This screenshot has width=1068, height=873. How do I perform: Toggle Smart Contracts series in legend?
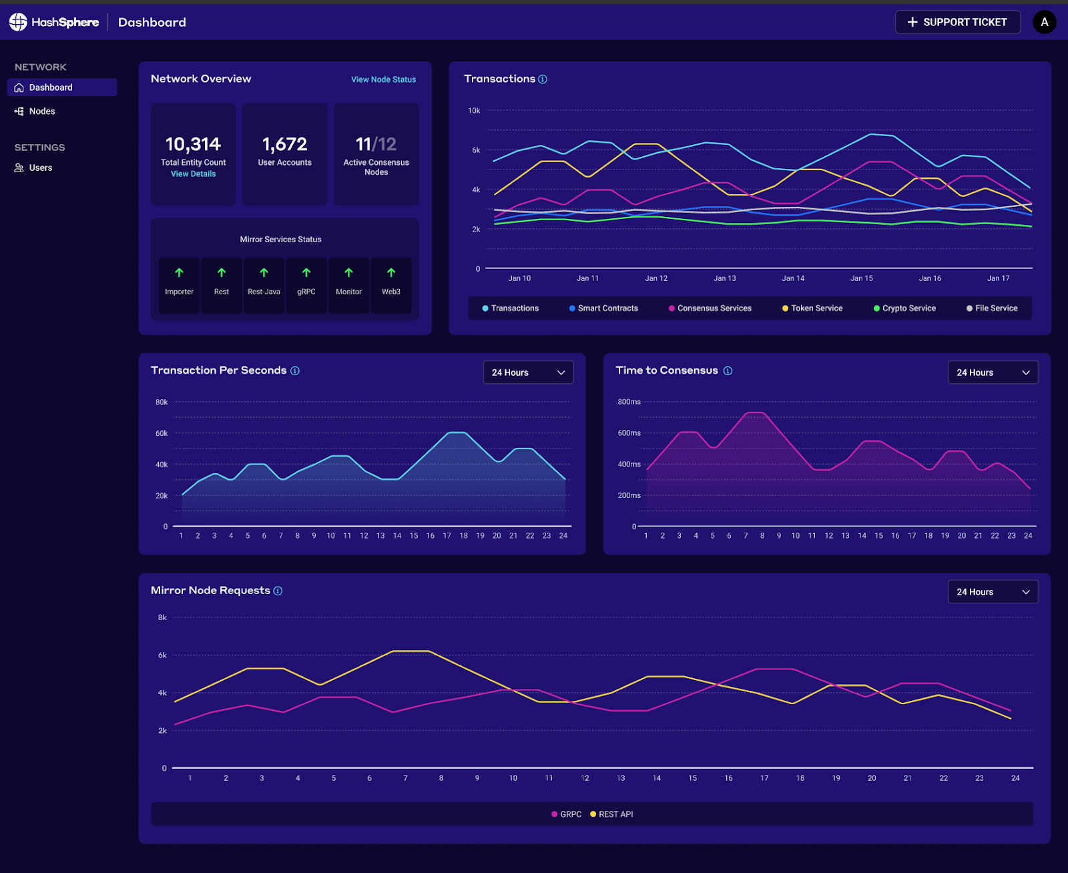tap(603, 308)
